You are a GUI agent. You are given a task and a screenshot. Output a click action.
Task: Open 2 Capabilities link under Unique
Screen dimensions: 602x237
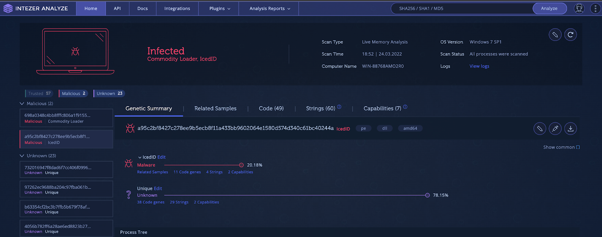tap(206, 202)
